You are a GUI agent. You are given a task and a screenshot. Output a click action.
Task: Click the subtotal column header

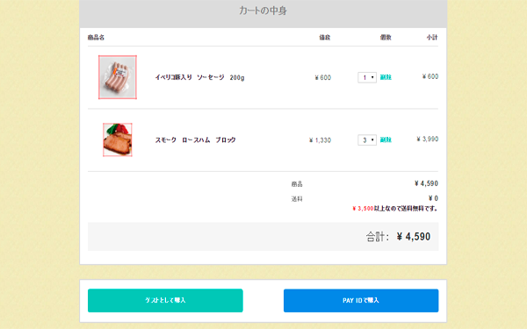[x=432, y=37]
